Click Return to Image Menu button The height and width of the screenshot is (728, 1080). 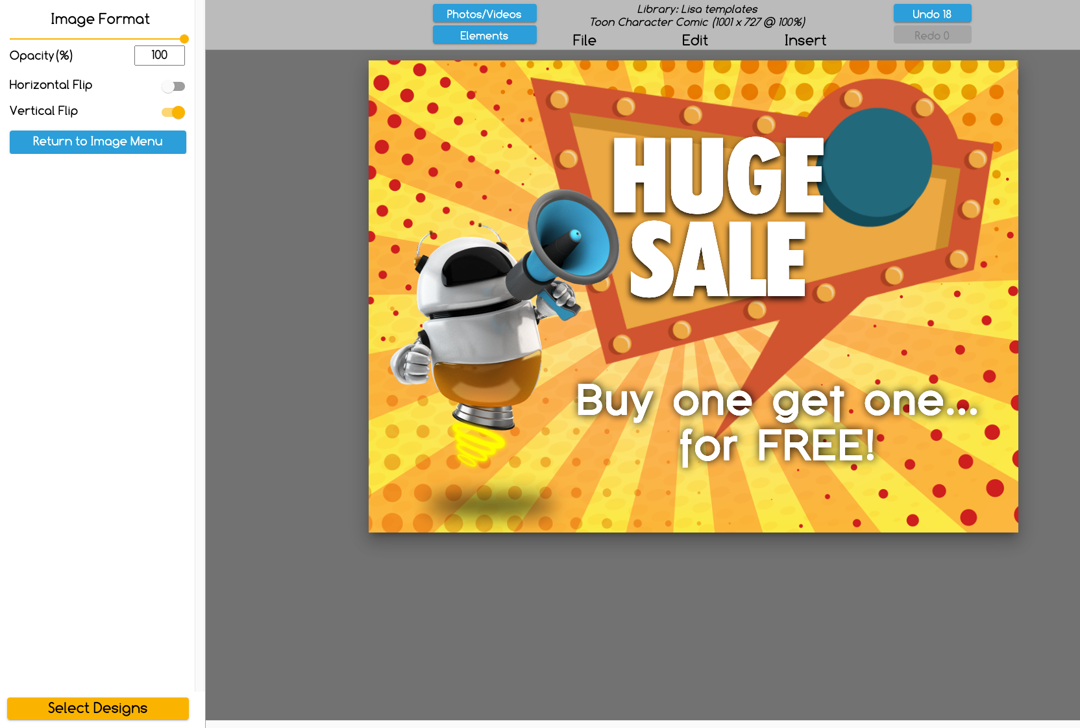pos(98,142)
